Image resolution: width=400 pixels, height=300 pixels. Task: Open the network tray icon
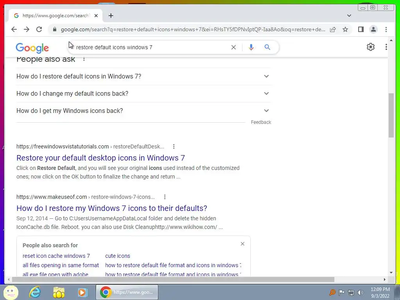point(351,293)
